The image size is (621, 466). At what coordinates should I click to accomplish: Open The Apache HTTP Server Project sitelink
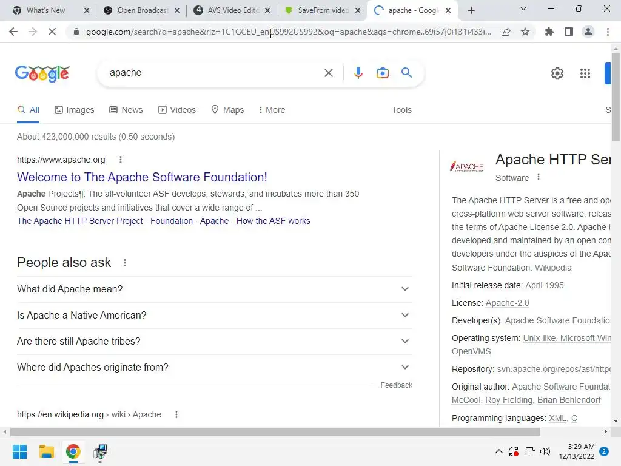click(x=80, y=221)
